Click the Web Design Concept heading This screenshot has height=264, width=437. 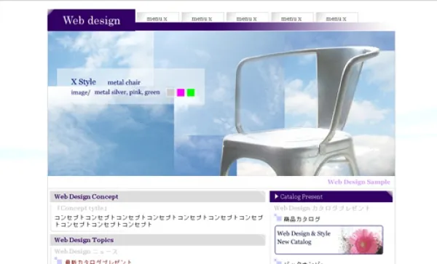[x=86, y=196]
